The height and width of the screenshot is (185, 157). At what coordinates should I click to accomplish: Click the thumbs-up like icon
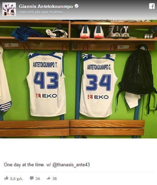[x=6, y=178]
